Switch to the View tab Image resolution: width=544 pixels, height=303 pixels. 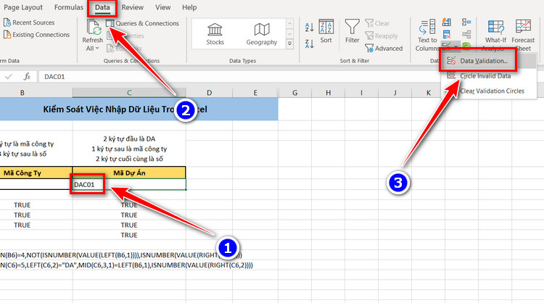162,7
